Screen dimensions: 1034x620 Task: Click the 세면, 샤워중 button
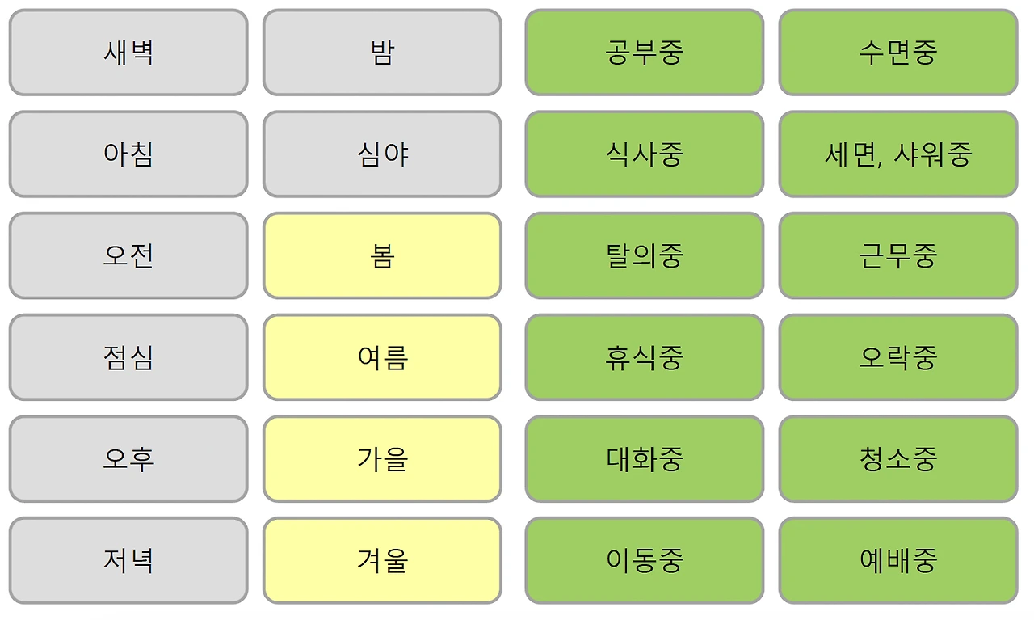898,154
